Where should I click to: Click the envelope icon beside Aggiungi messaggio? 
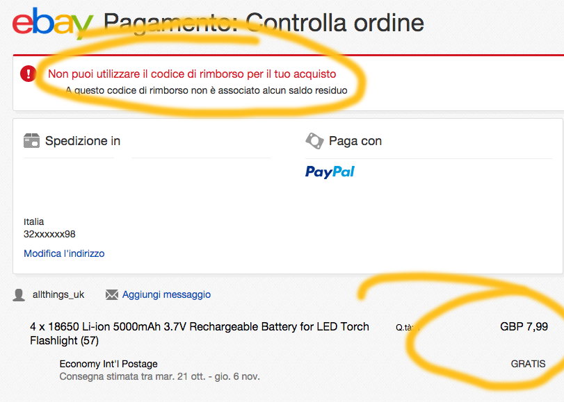click(112, 295)
